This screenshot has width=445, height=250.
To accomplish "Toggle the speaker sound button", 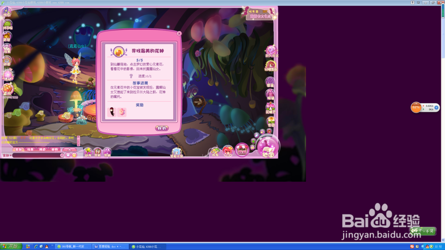I will 263,131.
